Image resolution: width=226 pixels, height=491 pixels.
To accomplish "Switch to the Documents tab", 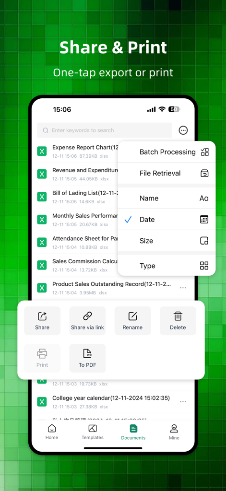I will point(133,432).
